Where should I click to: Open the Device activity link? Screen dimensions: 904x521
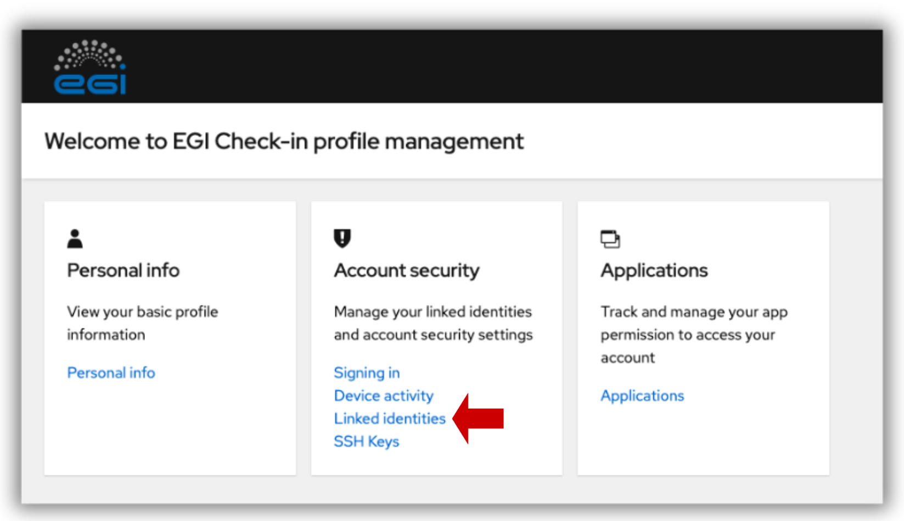pos(384,396)
